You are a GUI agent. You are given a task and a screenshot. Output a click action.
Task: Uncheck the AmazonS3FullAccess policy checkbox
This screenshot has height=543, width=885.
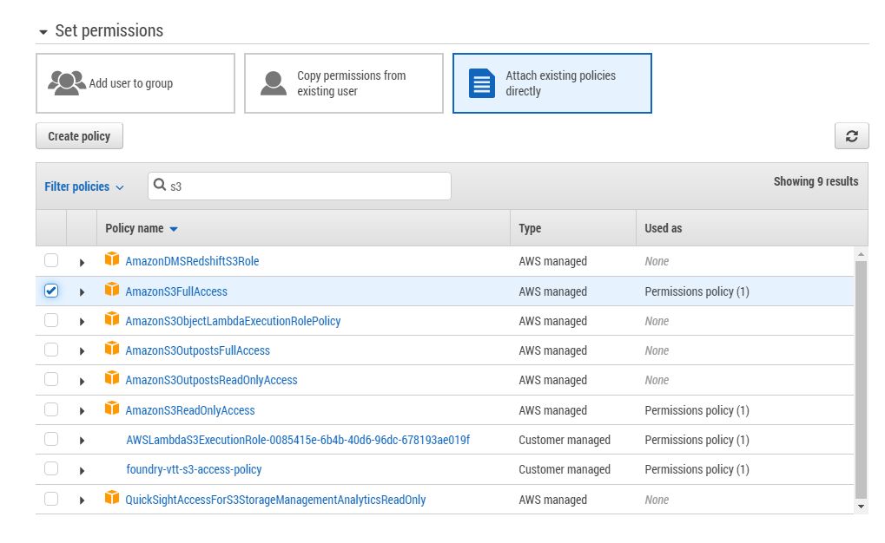click(x=51, y=291)
